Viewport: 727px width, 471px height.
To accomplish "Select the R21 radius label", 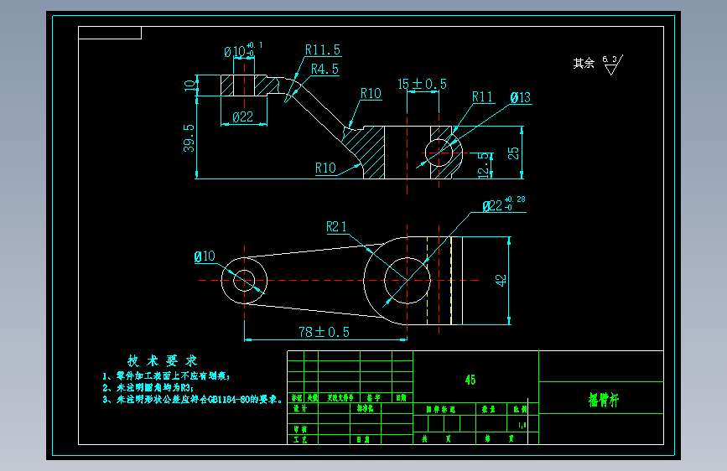I will click(x=336, y=226).
